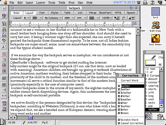Click the print preview icon with glasses
166x125 pixels.
tap(4, 23)
